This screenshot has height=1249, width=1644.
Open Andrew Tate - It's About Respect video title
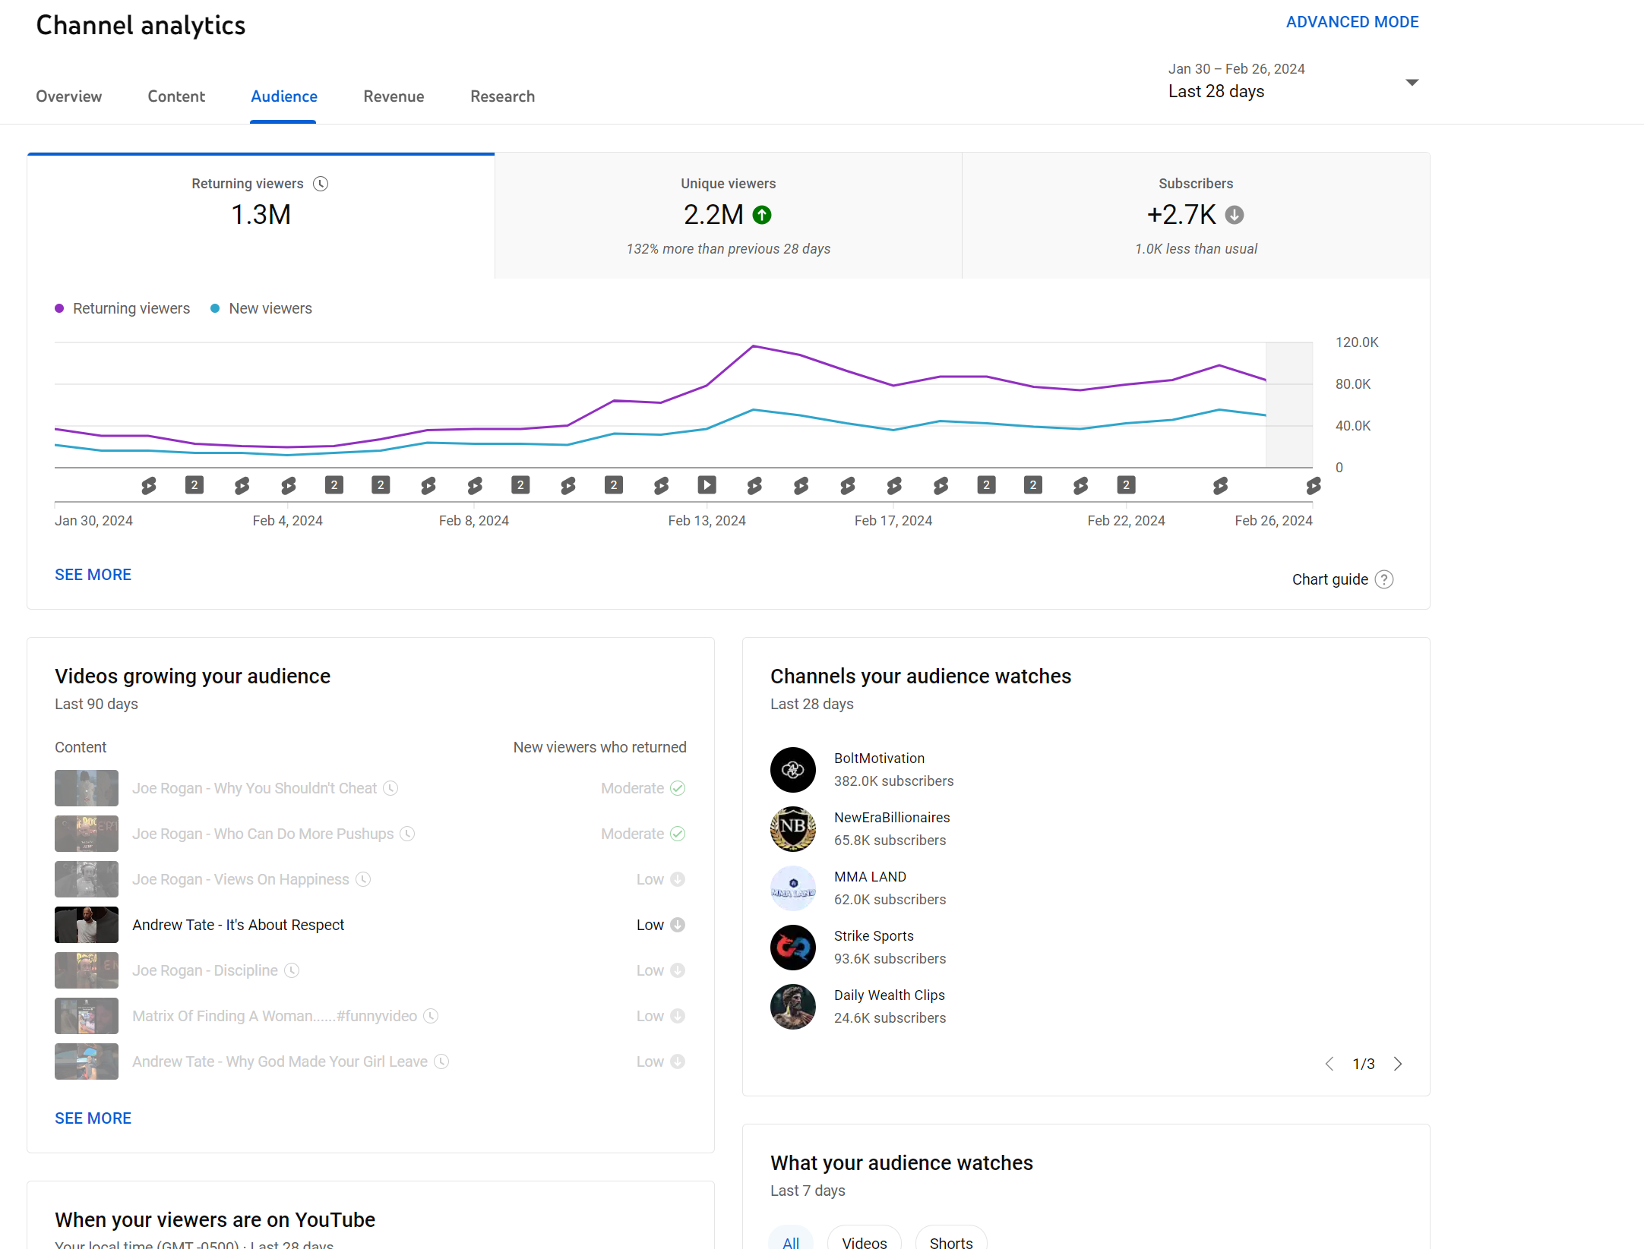point(238,925)
